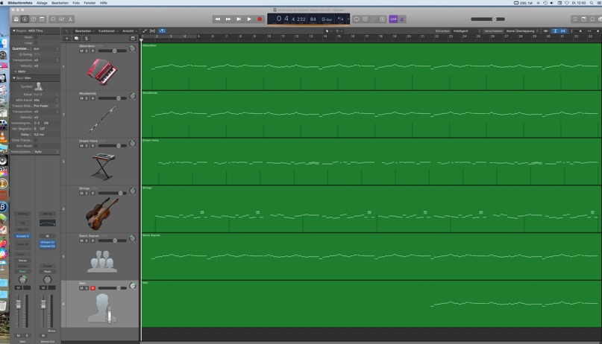
Task: Toggle the purple Count-in button
Action: [x=393, y=19]
